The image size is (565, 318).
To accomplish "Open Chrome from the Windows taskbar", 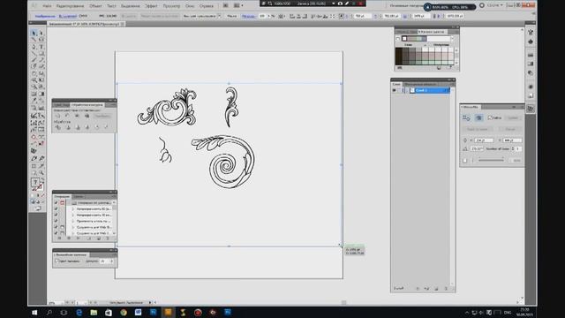I will 124,312.
